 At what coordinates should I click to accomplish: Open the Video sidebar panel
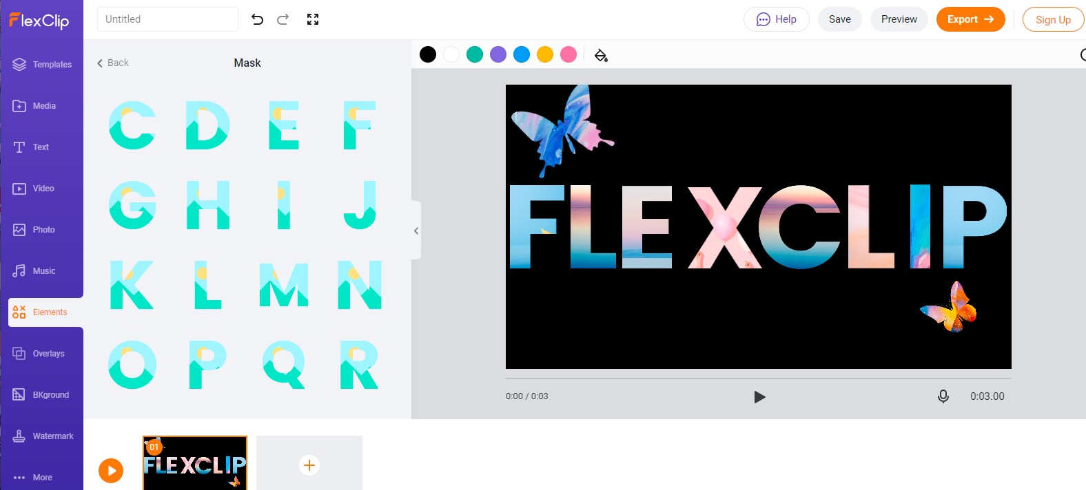(33, 188)
